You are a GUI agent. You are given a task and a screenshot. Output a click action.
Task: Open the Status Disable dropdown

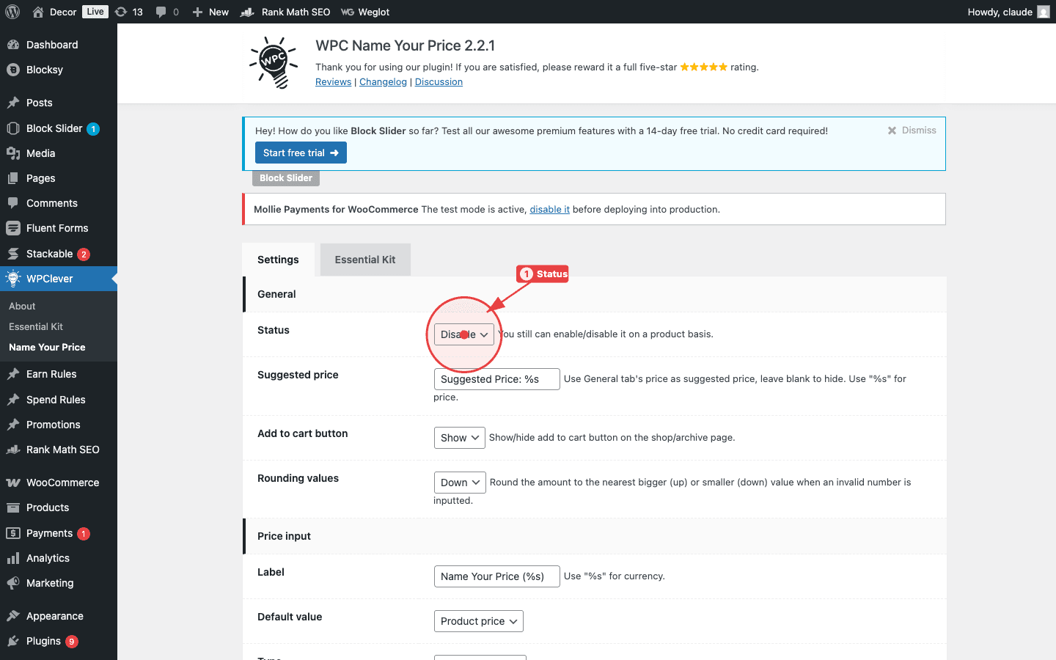pos(464,334)
